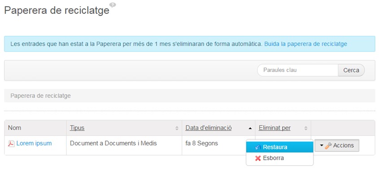The height and width of the screenshot is (170, 379).
Task: Click the Paraules clau search field
Action: (x=297, y=70)
